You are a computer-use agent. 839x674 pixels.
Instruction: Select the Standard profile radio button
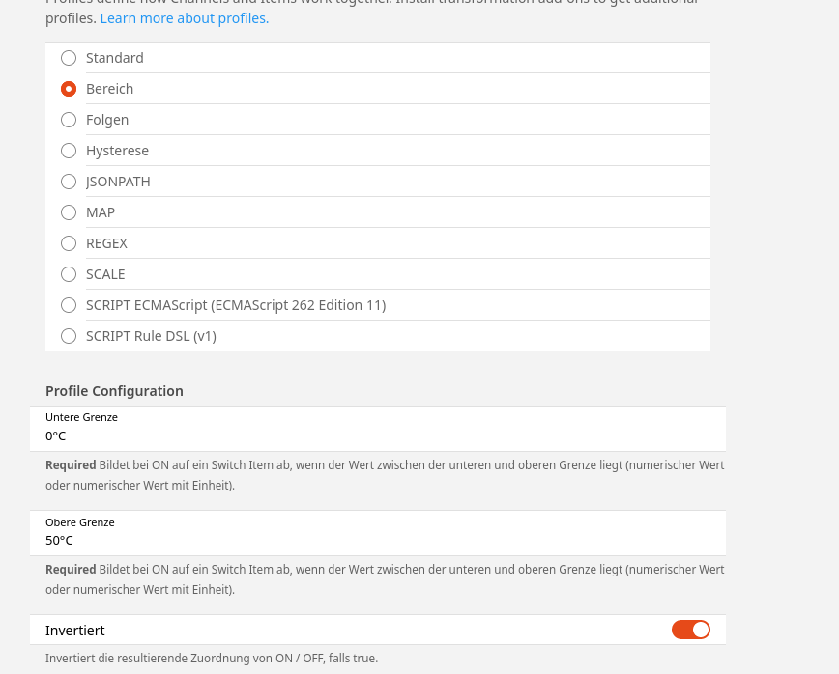coord(69,58)
